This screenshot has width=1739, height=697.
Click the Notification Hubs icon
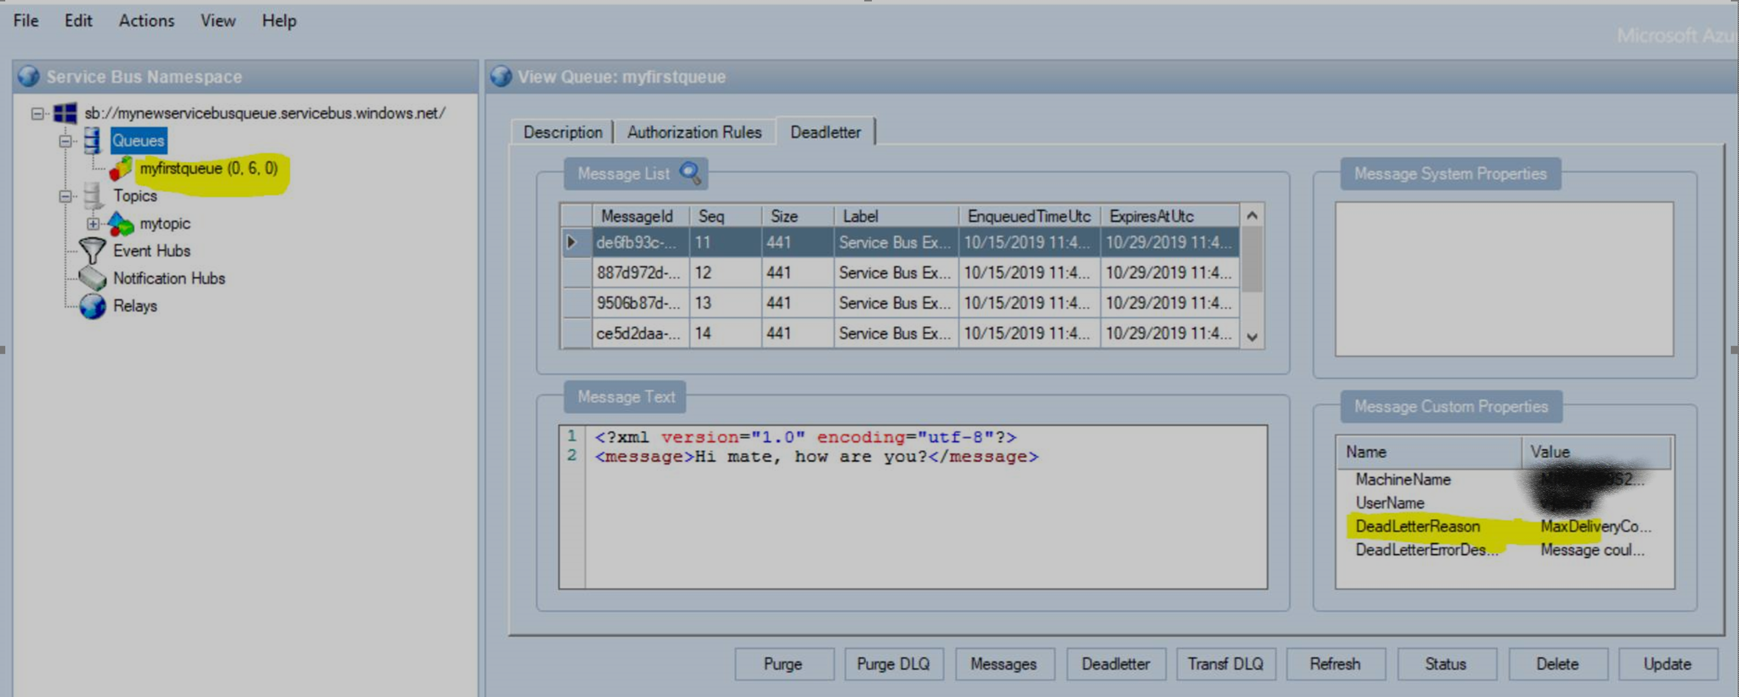click(x=92, y=278)
